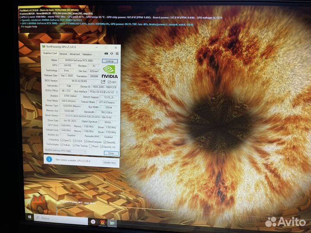This screenshot has width=311, height=233.
Task: Click the DirectX Support 12 (12_2) field
Action: coord(108,97)
